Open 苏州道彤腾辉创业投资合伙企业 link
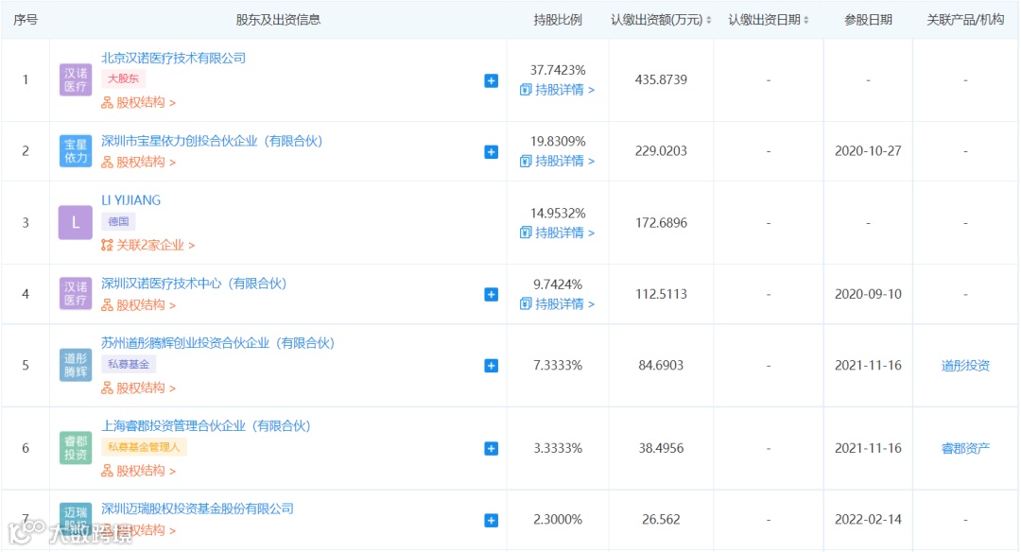Image resolution: width=1021 pixels, height=552 pixels. 218,342
